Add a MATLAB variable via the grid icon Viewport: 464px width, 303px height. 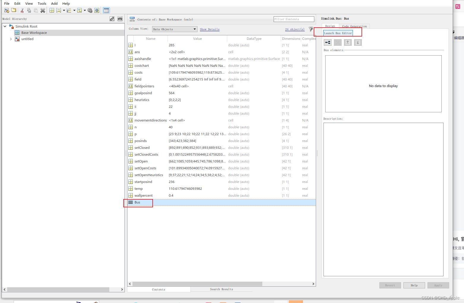coord(52,10)
